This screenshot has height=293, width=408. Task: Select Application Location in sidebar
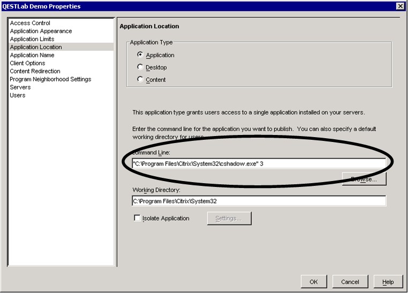(35, 47)
